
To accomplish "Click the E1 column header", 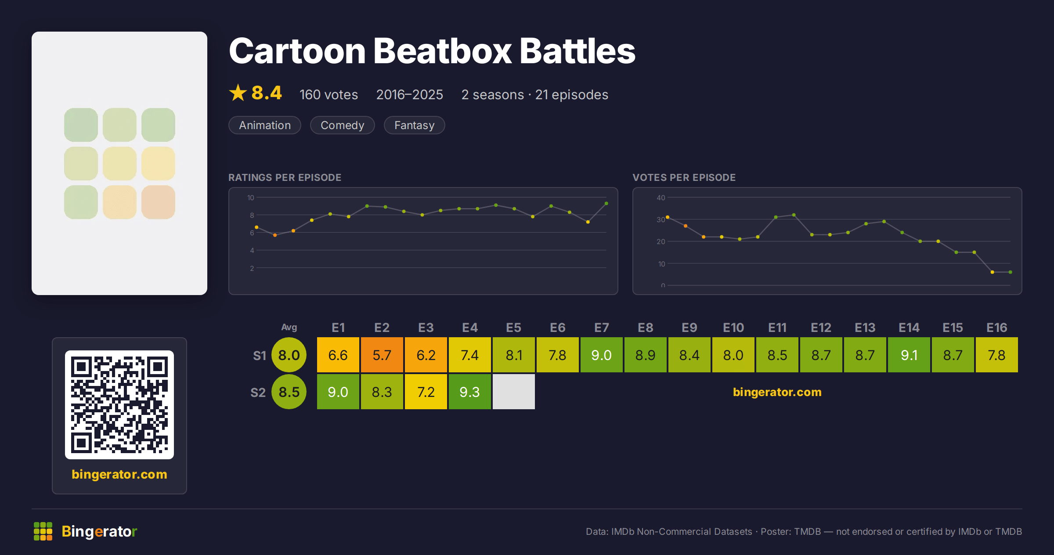I will [x=338, y=328].
